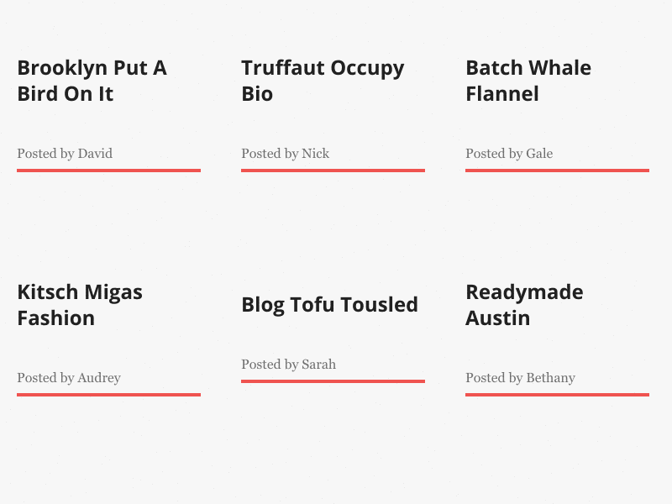Click author David's byline
This screenshot has width=672, height=504.
click(65, 154)
